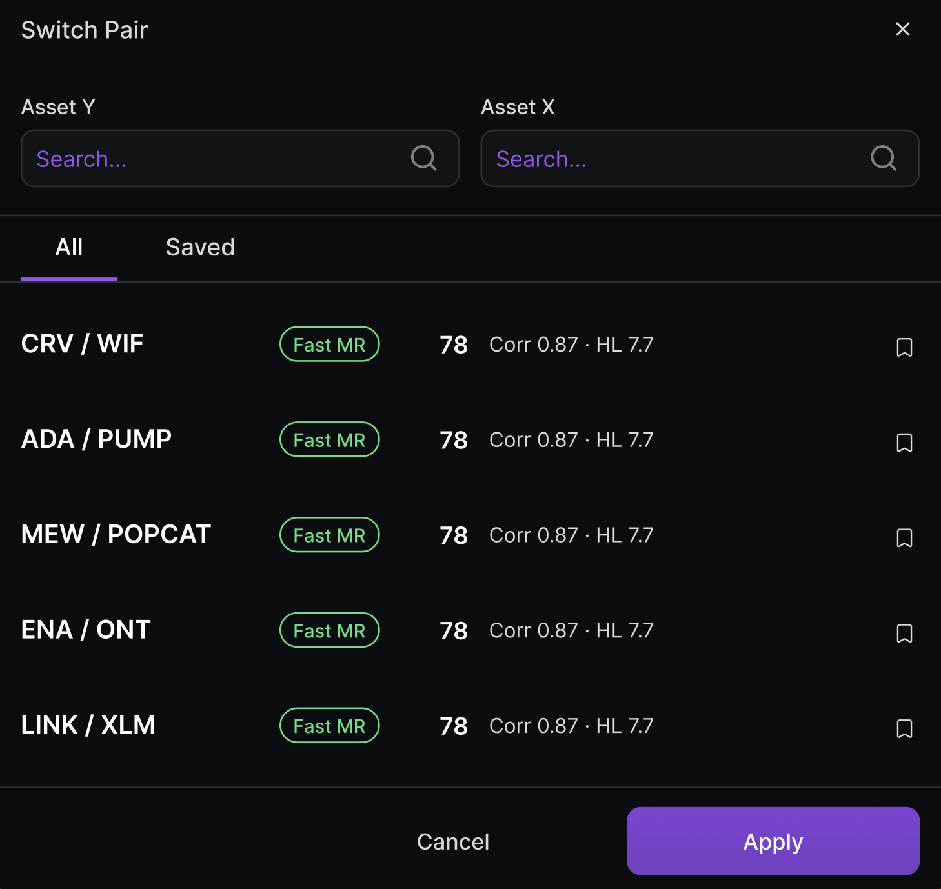Cancel the pair switch
Viewport: 941px width, 889px height.
453,841
